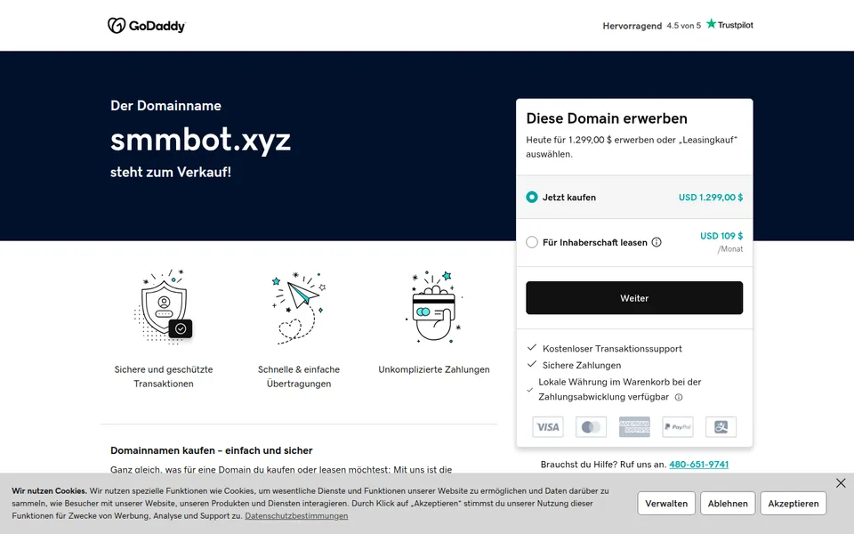
Task: Open the Datenschutzbestimmungen link
Action: click(x=296, y=515)
